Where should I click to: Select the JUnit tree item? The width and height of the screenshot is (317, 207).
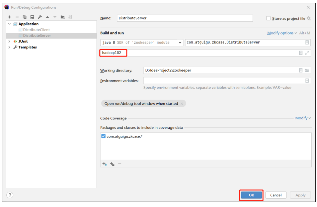click(x=23, y=41)
